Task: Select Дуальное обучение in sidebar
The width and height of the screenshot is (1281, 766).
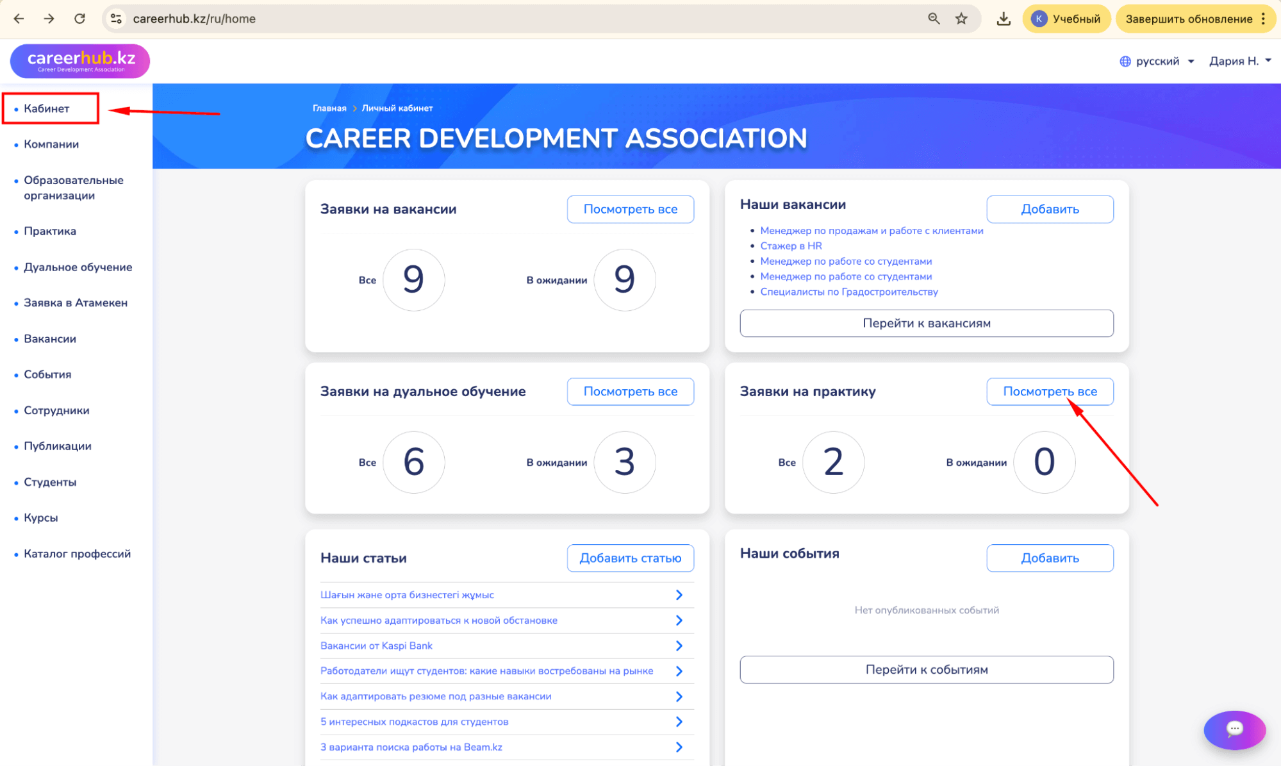Action: [78, 267]
